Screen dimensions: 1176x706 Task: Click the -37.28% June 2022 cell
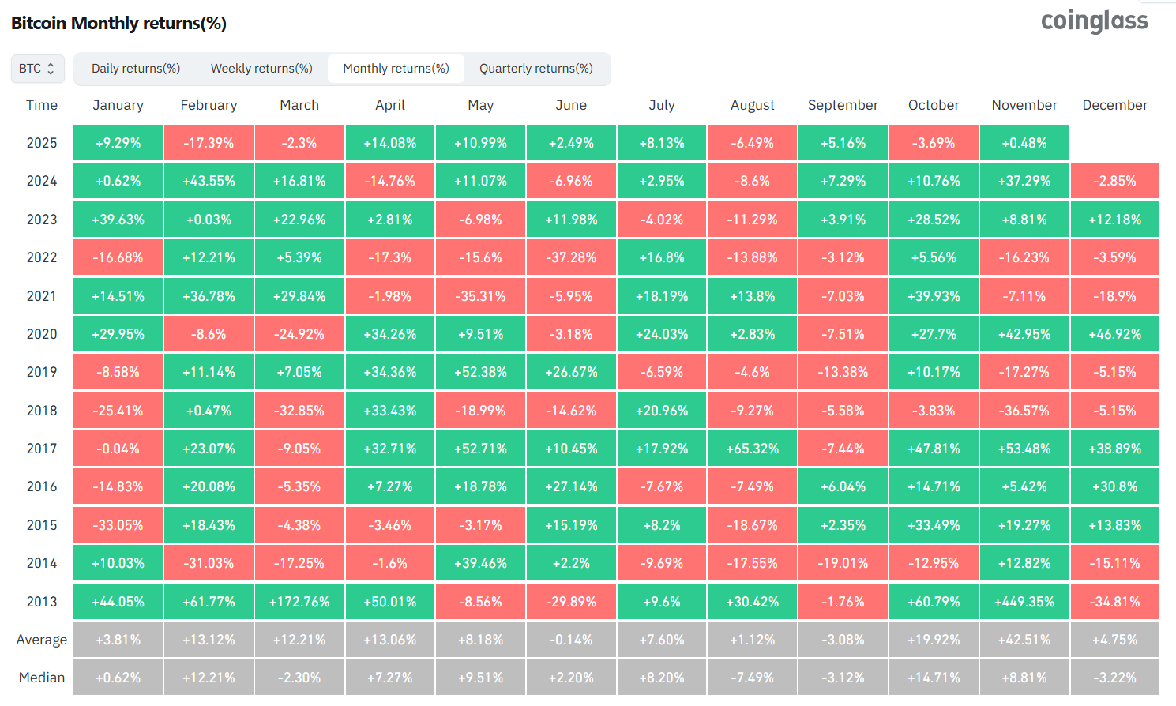571,257
